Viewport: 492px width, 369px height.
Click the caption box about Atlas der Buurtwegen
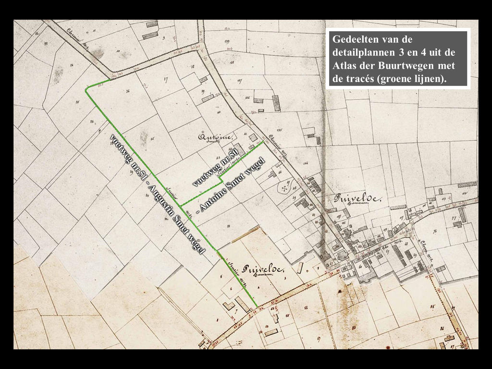tap(398, 59)
